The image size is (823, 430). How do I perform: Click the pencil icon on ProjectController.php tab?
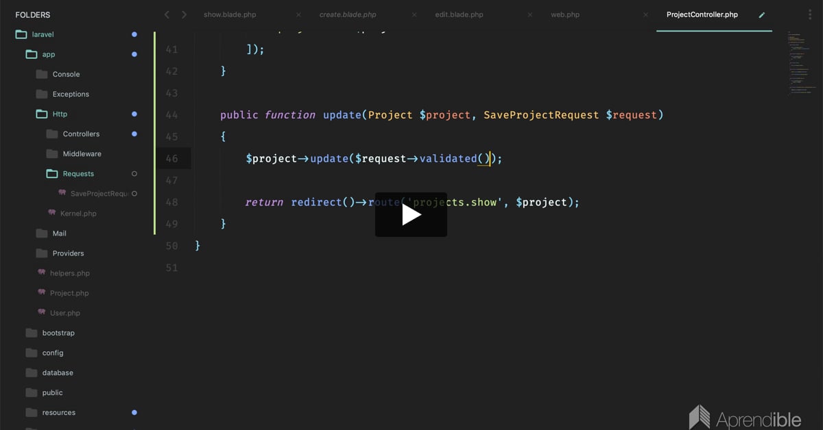tap(761, 14)
